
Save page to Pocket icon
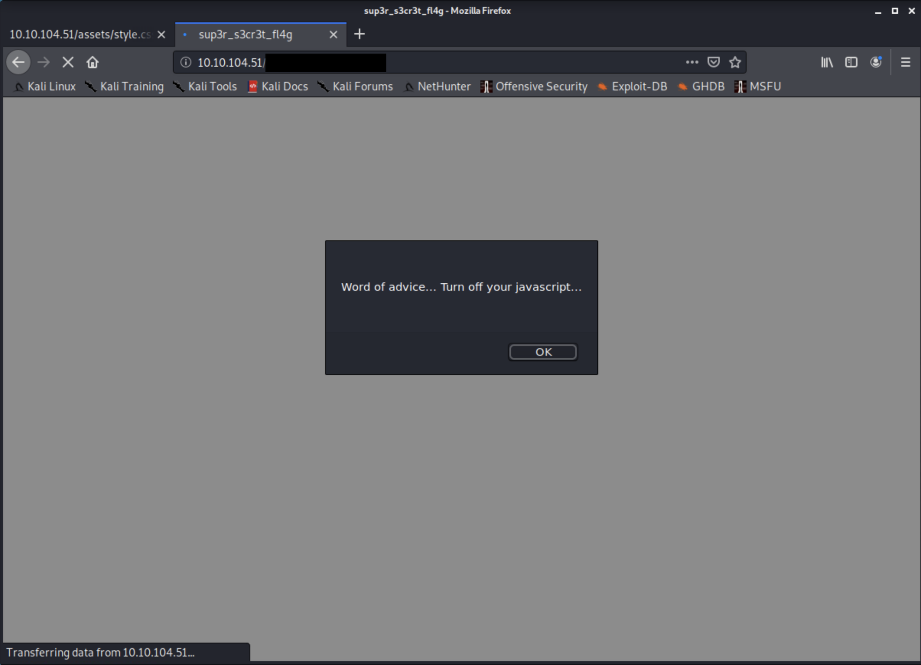(x=713, y=62)
